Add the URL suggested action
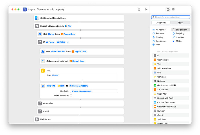 [171, 73]
